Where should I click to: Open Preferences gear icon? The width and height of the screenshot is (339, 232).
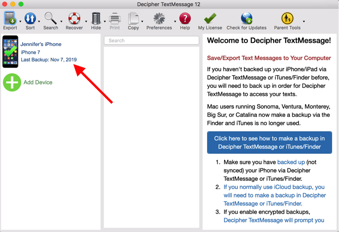[x=159, y=19]
